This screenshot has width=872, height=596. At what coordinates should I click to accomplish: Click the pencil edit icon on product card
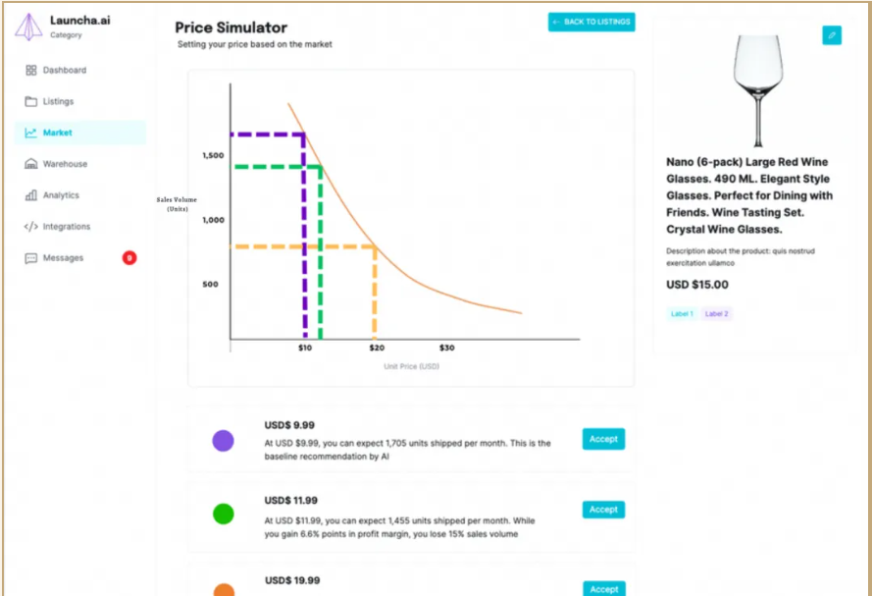pyautogui.click(x=831, y=35)
